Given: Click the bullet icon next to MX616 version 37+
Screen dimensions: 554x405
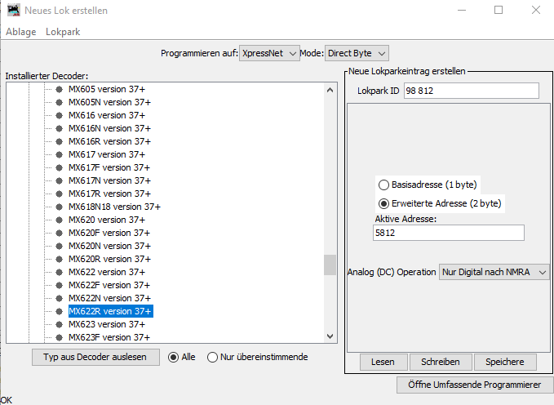Looking at the screenshot, I should [59, 115].
